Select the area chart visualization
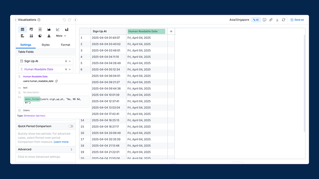 49,30
